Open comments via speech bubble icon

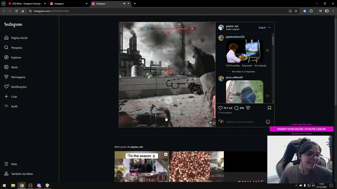point(236,108)
